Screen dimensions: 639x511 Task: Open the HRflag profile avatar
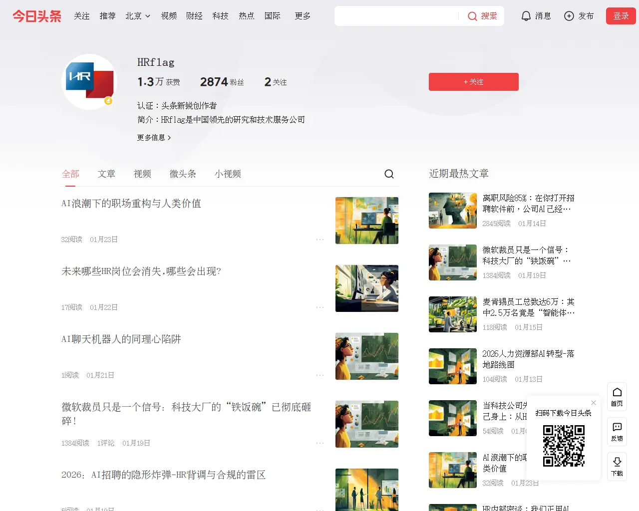[x=89, y=82]
